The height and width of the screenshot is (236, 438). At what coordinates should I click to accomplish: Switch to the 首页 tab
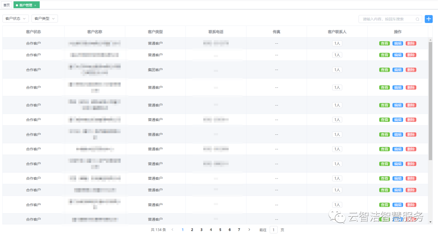point(6,5)
